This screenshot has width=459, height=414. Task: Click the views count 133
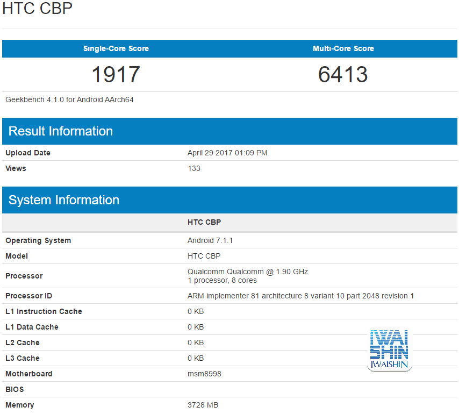click(x=194, y=168)
